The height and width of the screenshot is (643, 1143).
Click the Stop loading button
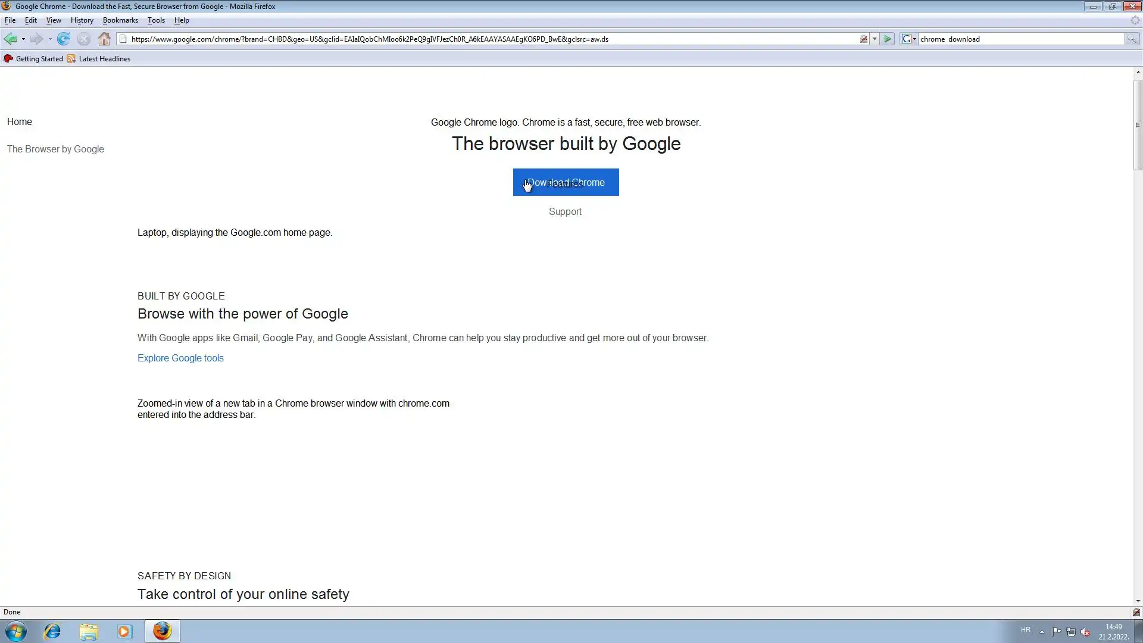point(84,39)
